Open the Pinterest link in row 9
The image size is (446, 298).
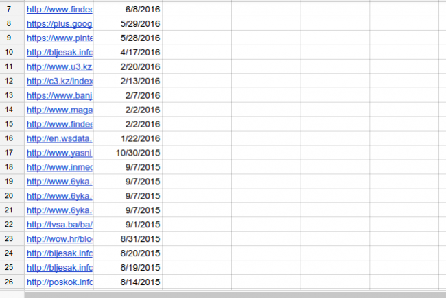pos(59,38)
